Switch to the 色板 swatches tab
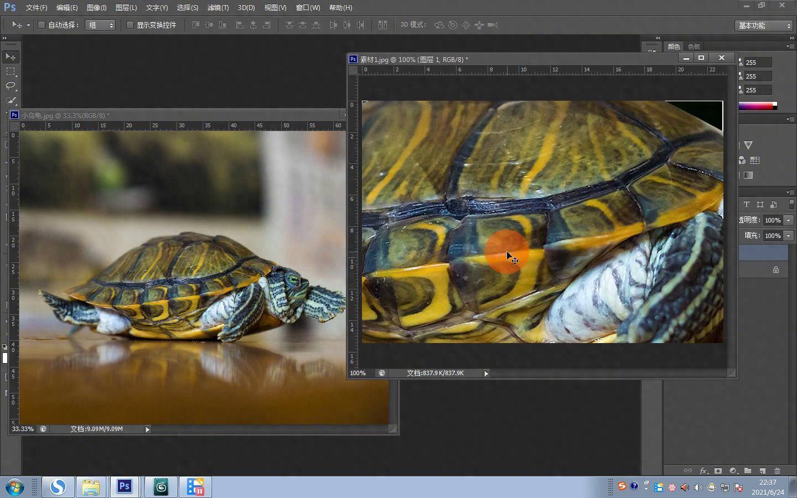The width and height of the screenshot is (797, 498). tap(694, 46)
